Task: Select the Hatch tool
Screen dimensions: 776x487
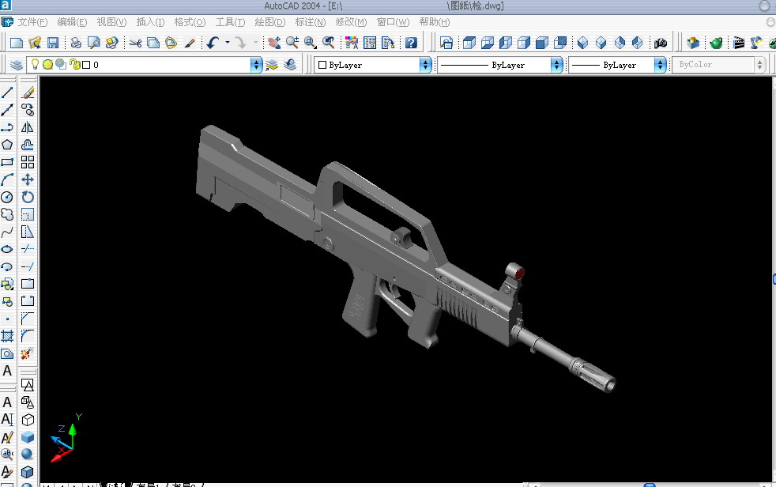Action: [7, 336]
